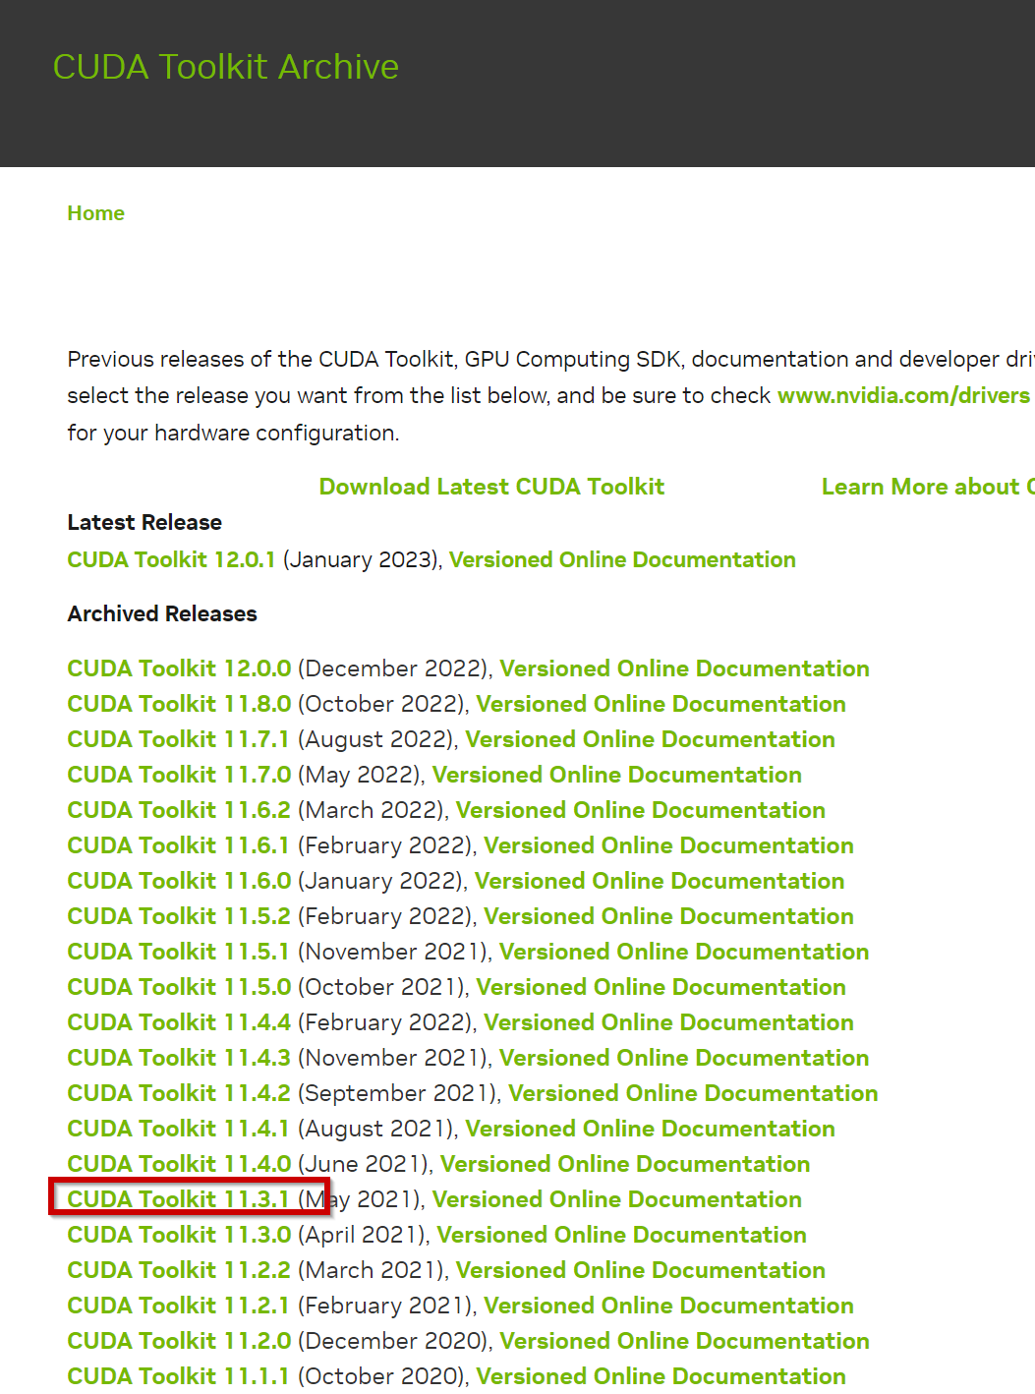This screenshot has height=1394, width=1035.
Task: Click Download Latest CUDA Toolkit
Action: coord(491,487)
